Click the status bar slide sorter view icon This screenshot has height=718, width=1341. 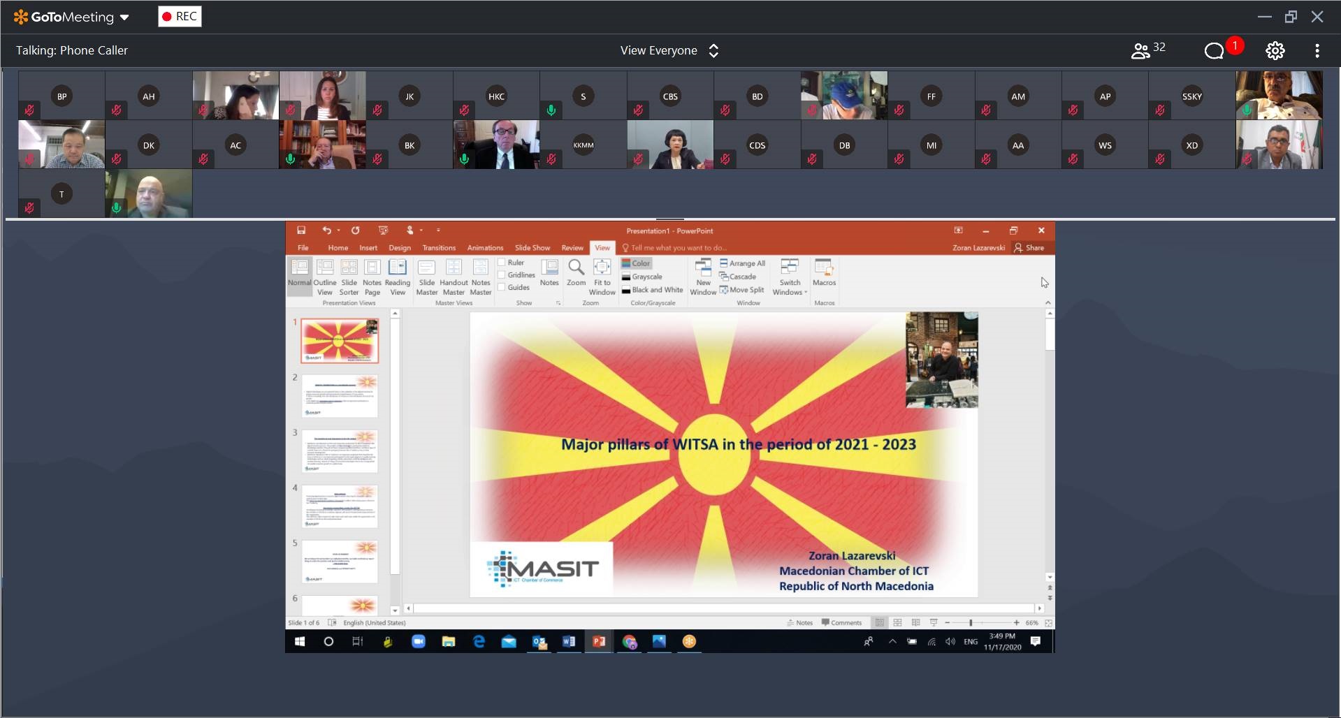coord(897,622)
